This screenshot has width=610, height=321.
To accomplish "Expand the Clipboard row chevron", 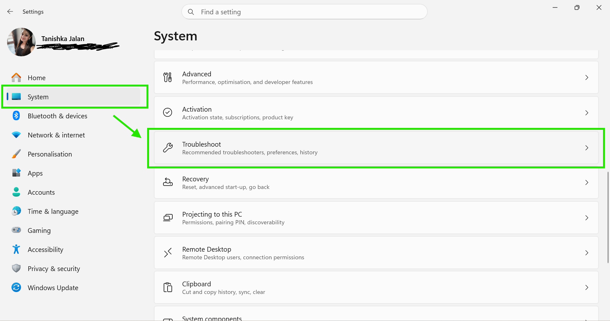I will (x=587, y=287).
